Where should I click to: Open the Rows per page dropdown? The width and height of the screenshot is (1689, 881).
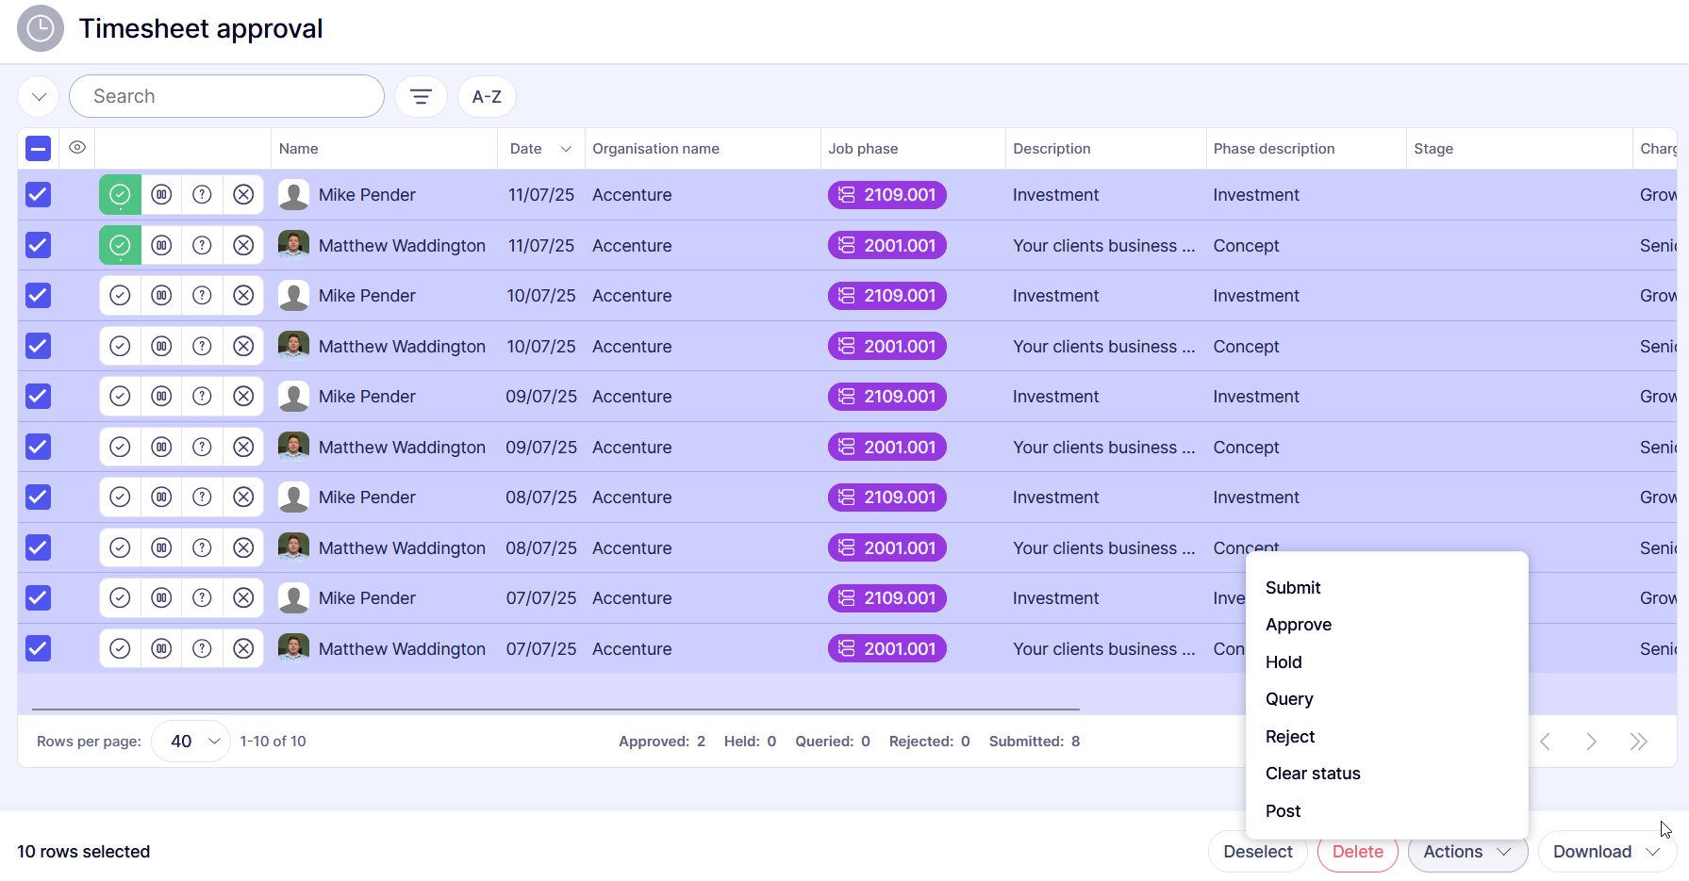(191, 742)
